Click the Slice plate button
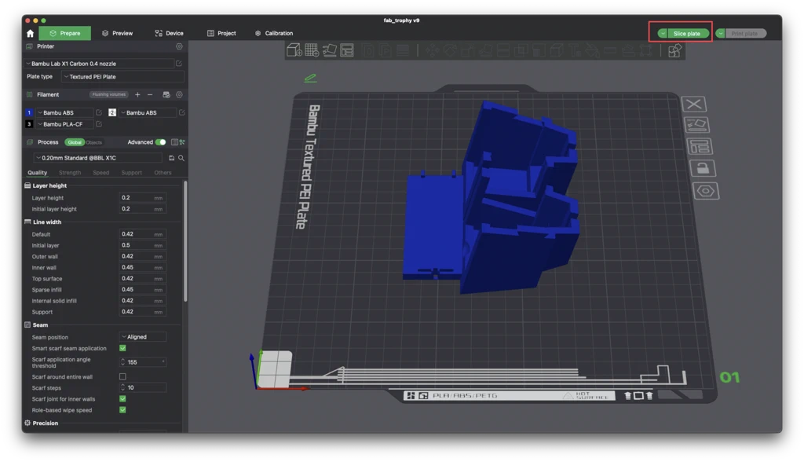804x462 pixels. pyautogui.click(x=686, y=33)
